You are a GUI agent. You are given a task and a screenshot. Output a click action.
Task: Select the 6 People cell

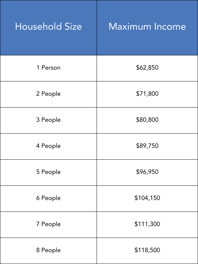48,199
